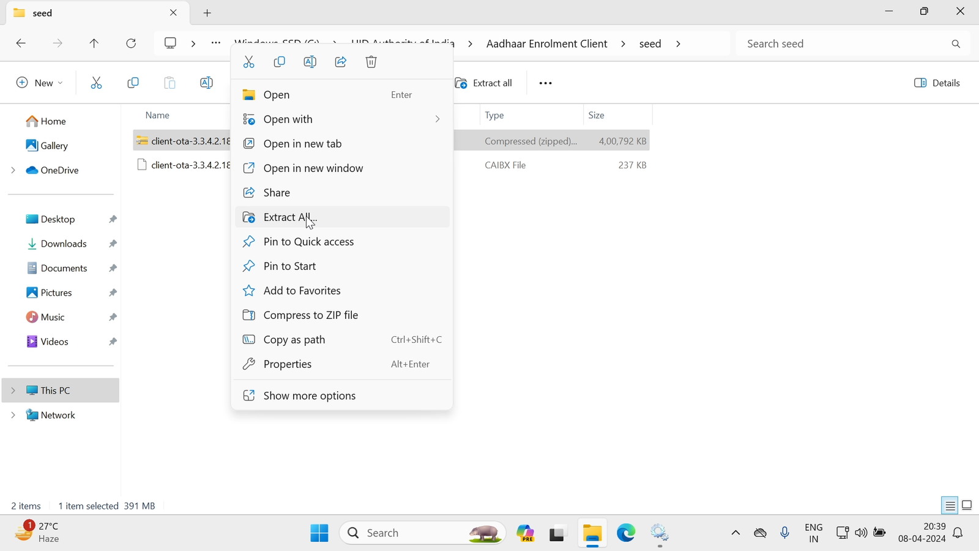The width and height of the screenshot is (979, 551).
Task: Expand hidden breadcrumb ellipsis in address bar
Action: pyautogui.click(x=215, y=43)
